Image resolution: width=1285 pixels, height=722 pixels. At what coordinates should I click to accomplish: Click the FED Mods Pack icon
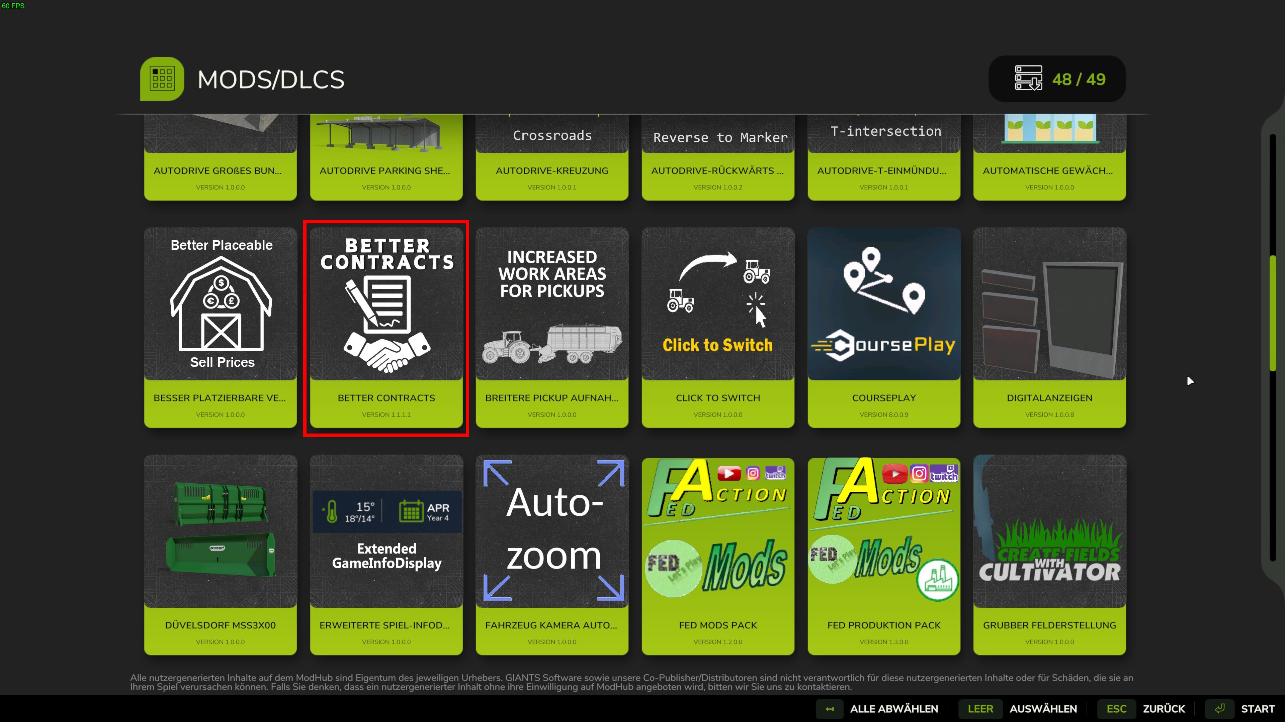coord(717,531)
